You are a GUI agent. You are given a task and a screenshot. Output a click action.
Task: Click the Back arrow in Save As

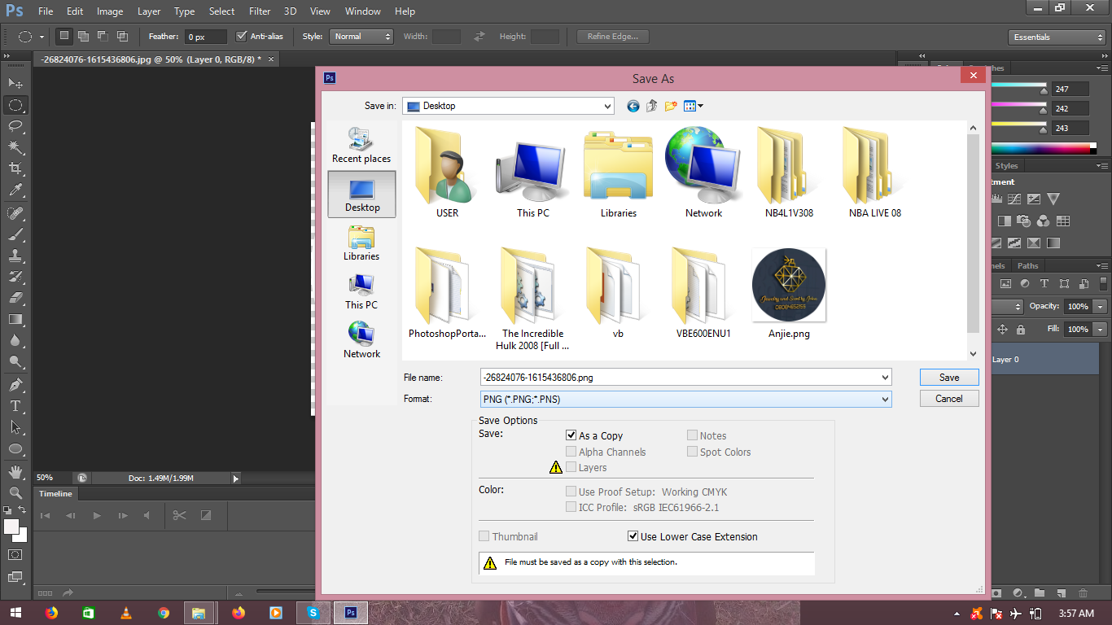click(633, 106)
